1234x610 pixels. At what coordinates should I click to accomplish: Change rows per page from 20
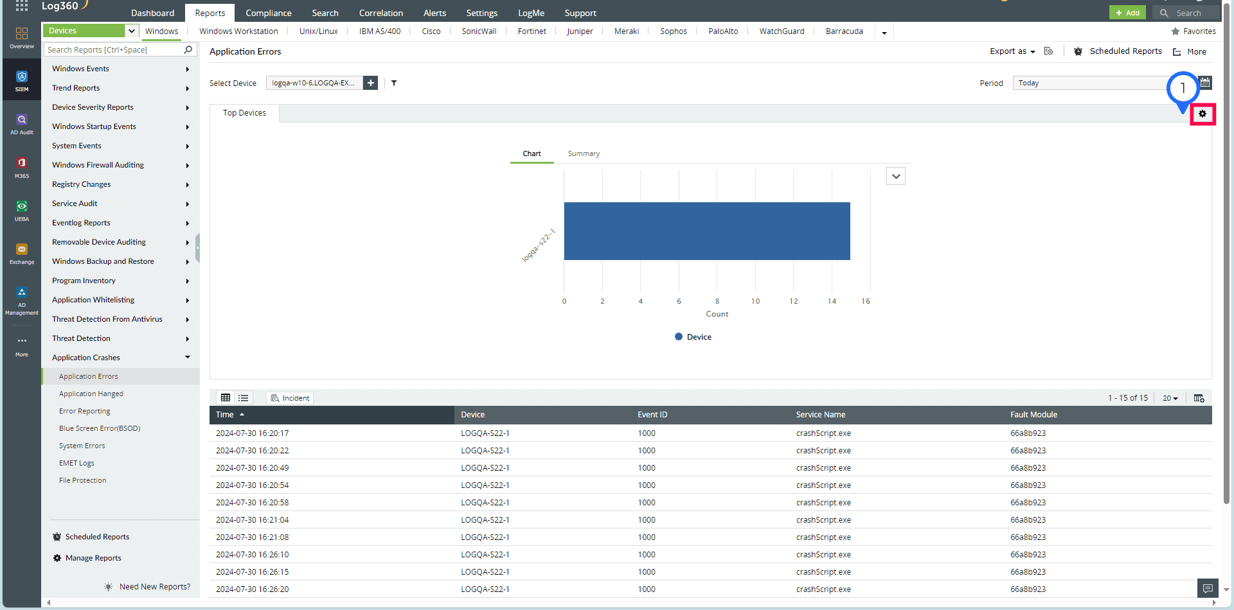[x=1170, y=398]
